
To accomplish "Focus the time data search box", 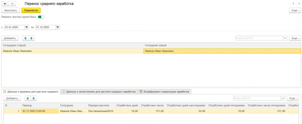I will pyautogui.click(x=257, y=98).
